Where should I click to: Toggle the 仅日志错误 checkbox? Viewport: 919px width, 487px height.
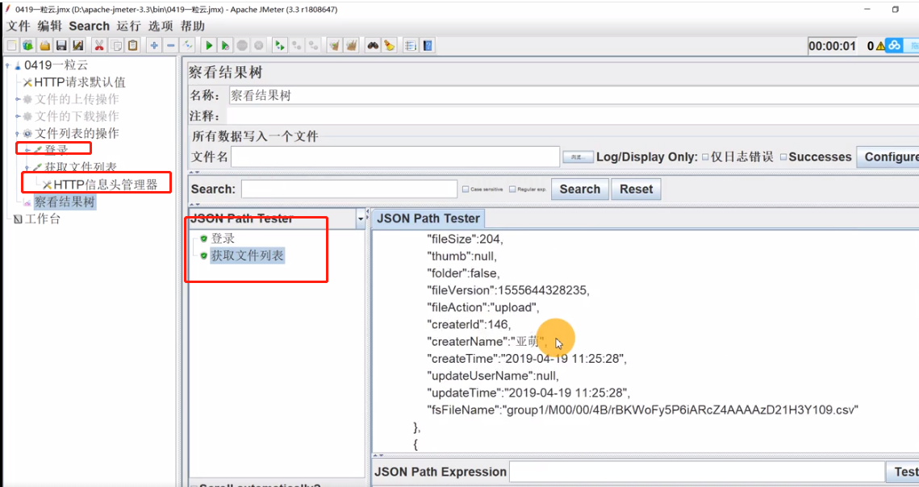pyautogui.click(x=705, y=157)
